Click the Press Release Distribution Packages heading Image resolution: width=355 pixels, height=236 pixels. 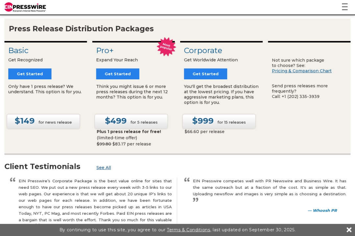pos(81,29)
